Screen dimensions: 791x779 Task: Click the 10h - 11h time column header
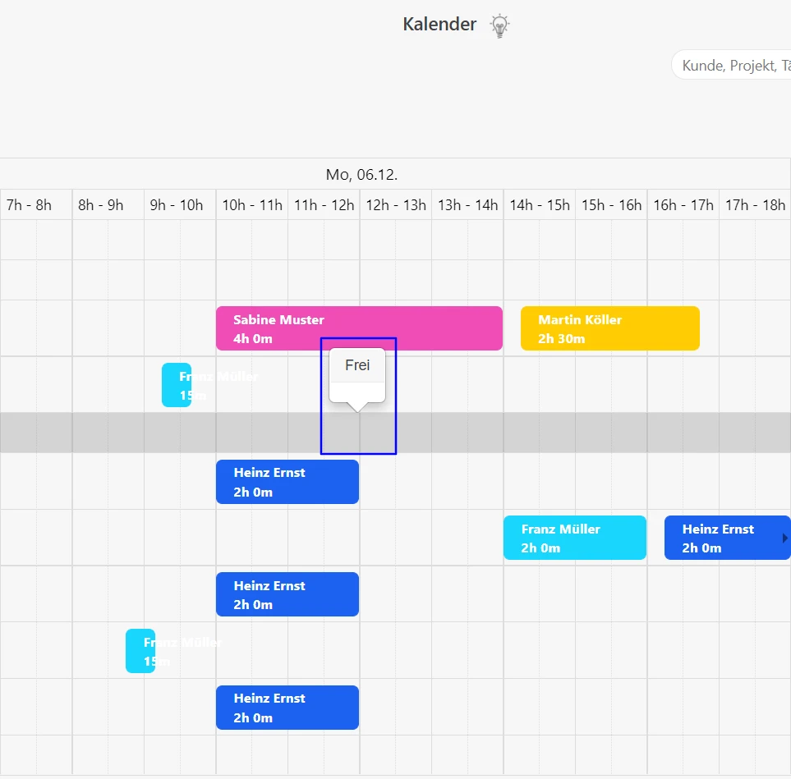coord(252,205)
